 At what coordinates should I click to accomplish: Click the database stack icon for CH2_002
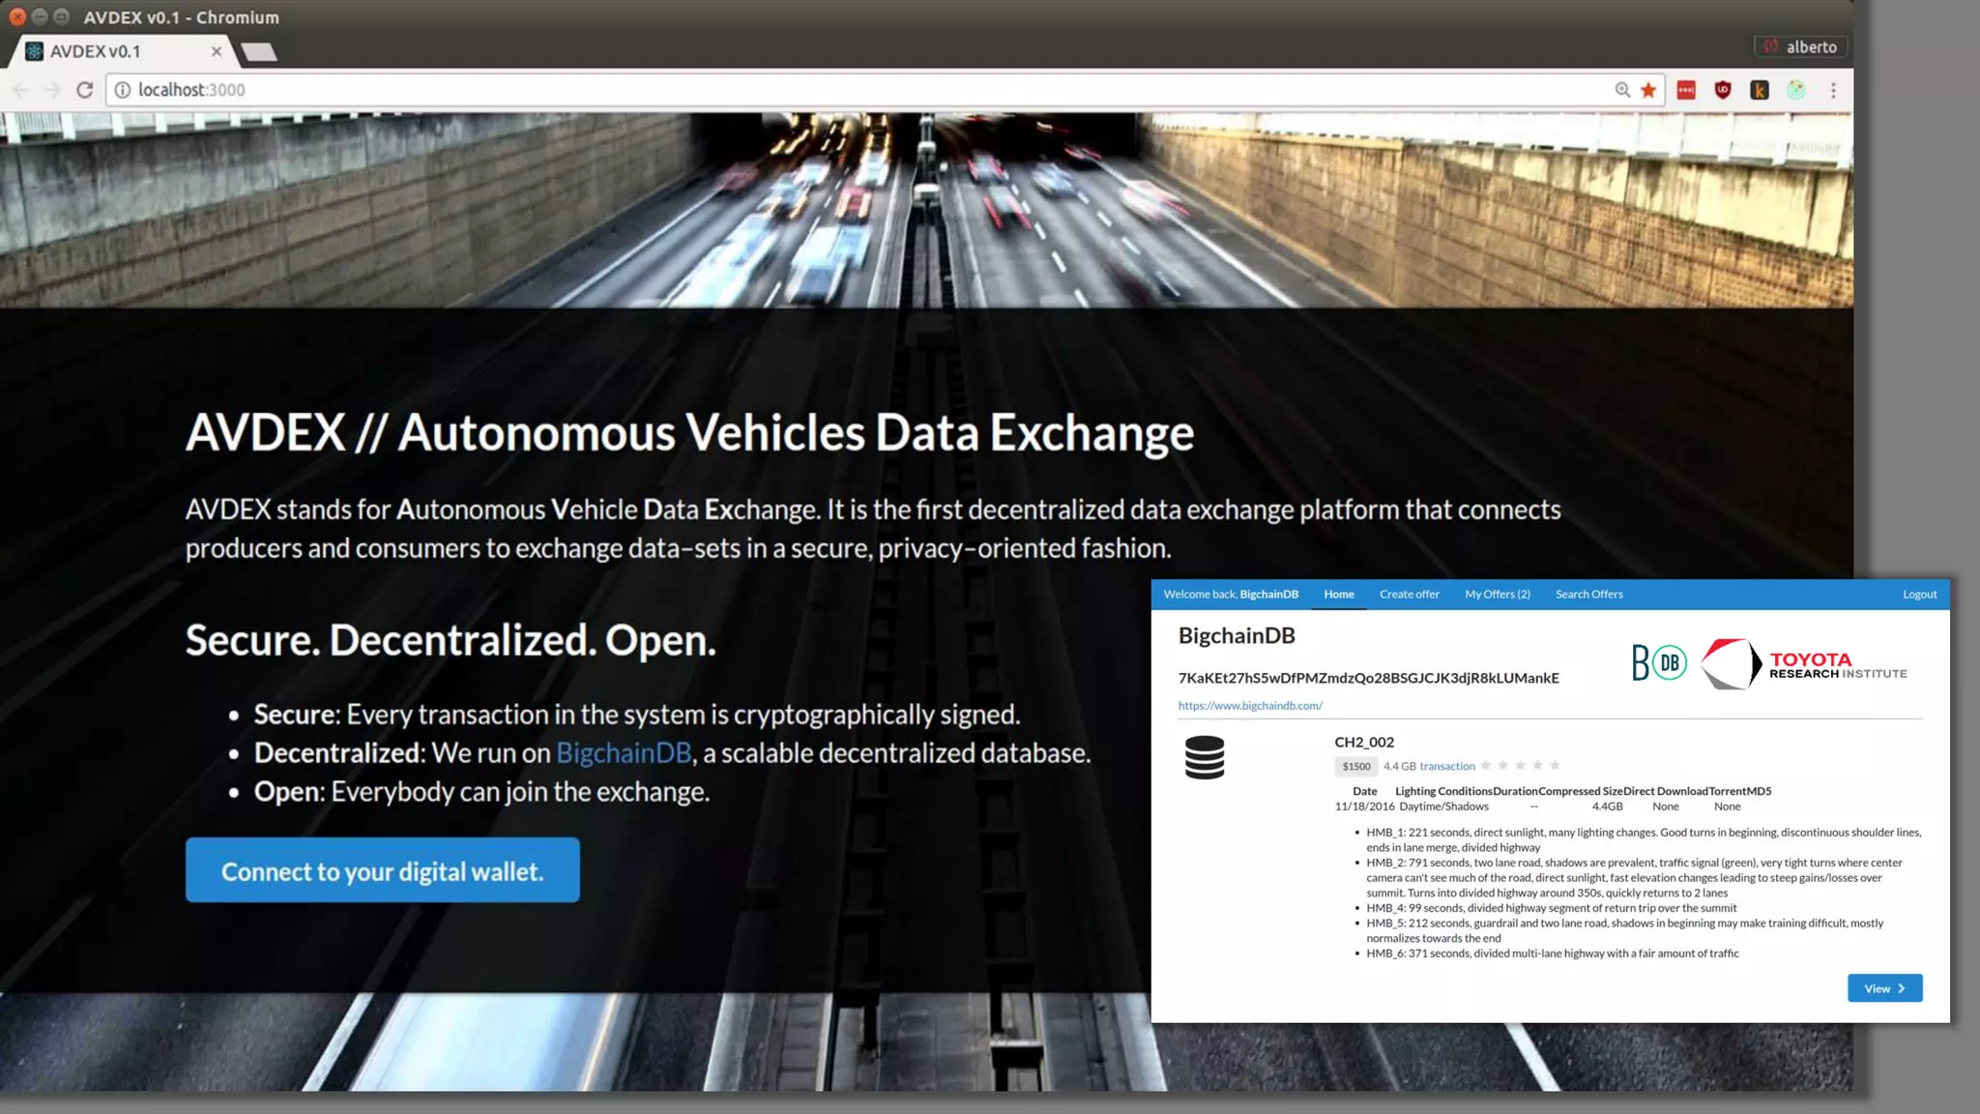[x=1205, y=757]
